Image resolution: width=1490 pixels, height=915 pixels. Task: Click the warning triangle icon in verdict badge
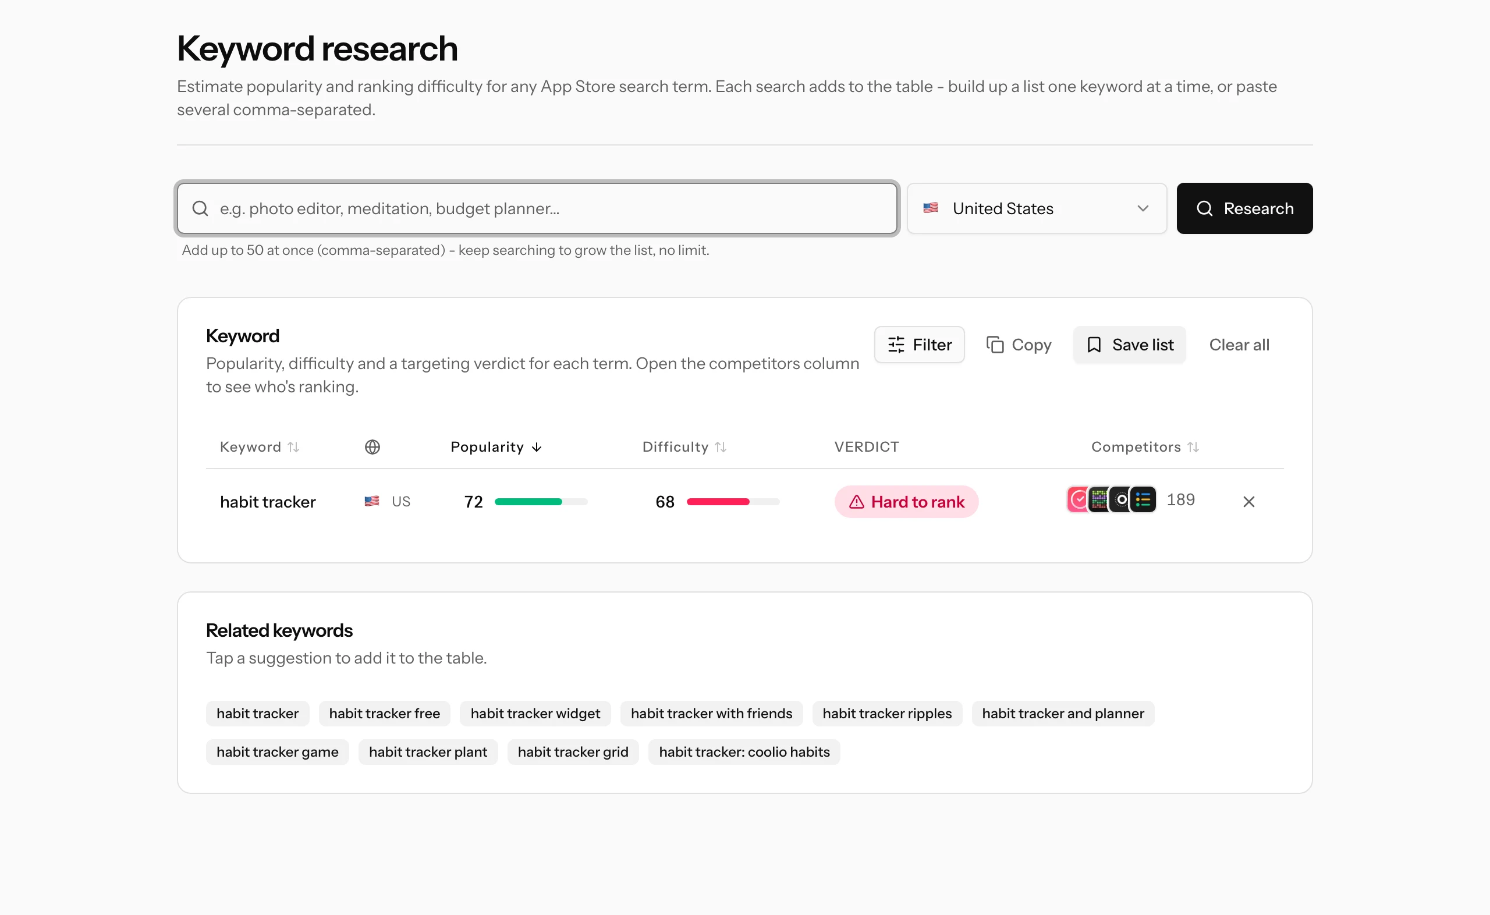856,502
